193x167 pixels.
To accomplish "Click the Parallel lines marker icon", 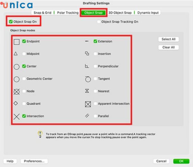I will pyautogui.click(x=87, y=115).
